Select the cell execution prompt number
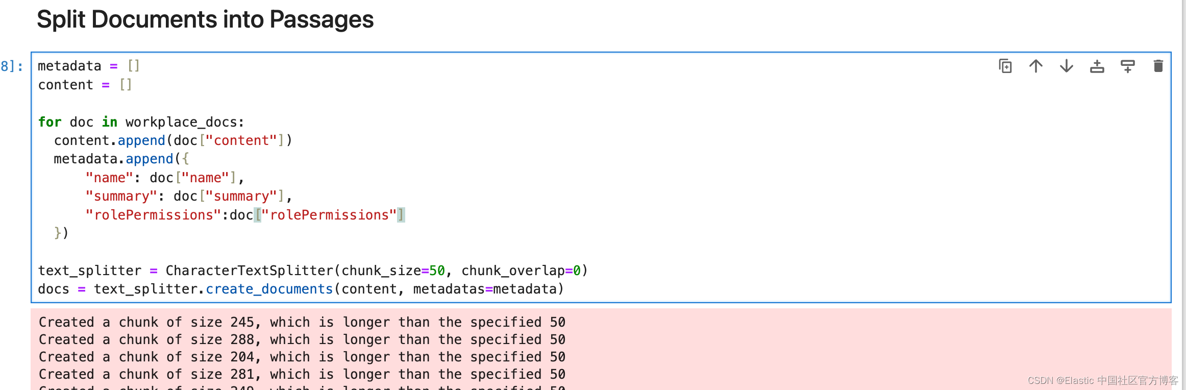The height and width of the screenshot is (390, 1186). click(12, 66)
